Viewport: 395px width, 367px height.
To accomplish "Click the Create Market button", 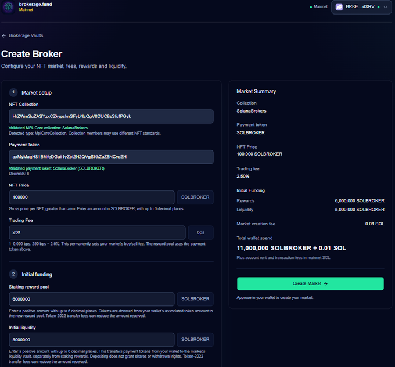I will point(310,283).
